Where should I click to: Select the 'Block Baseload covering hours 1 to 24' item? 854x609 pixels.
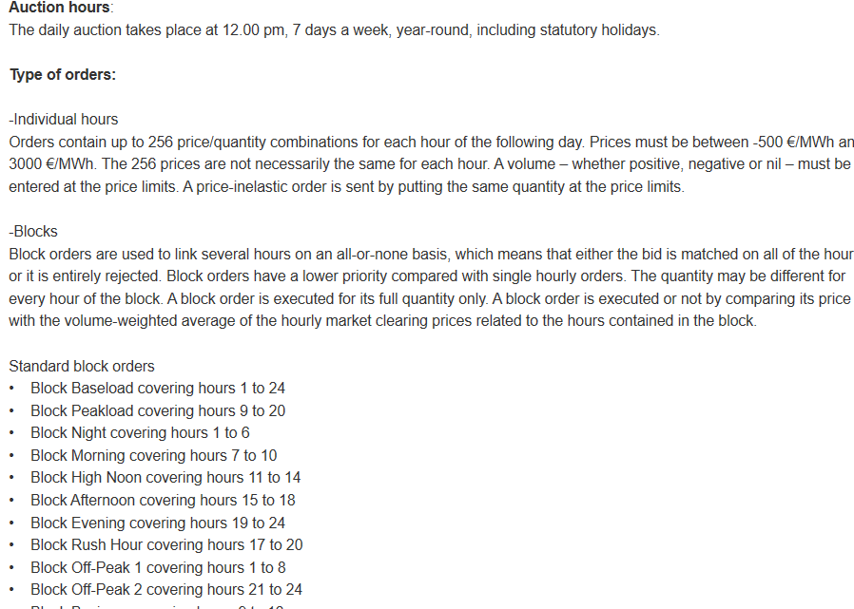point(158,388)
